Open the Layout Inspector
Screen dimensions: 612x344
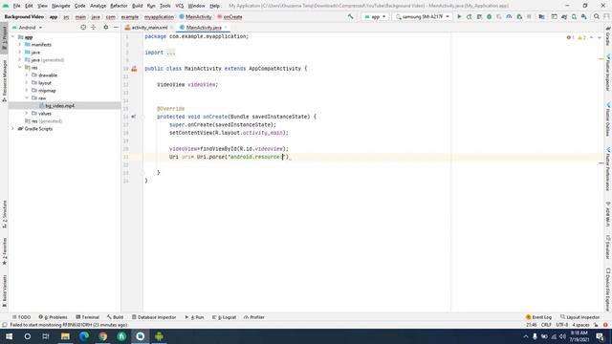click(x=579, y=317)
